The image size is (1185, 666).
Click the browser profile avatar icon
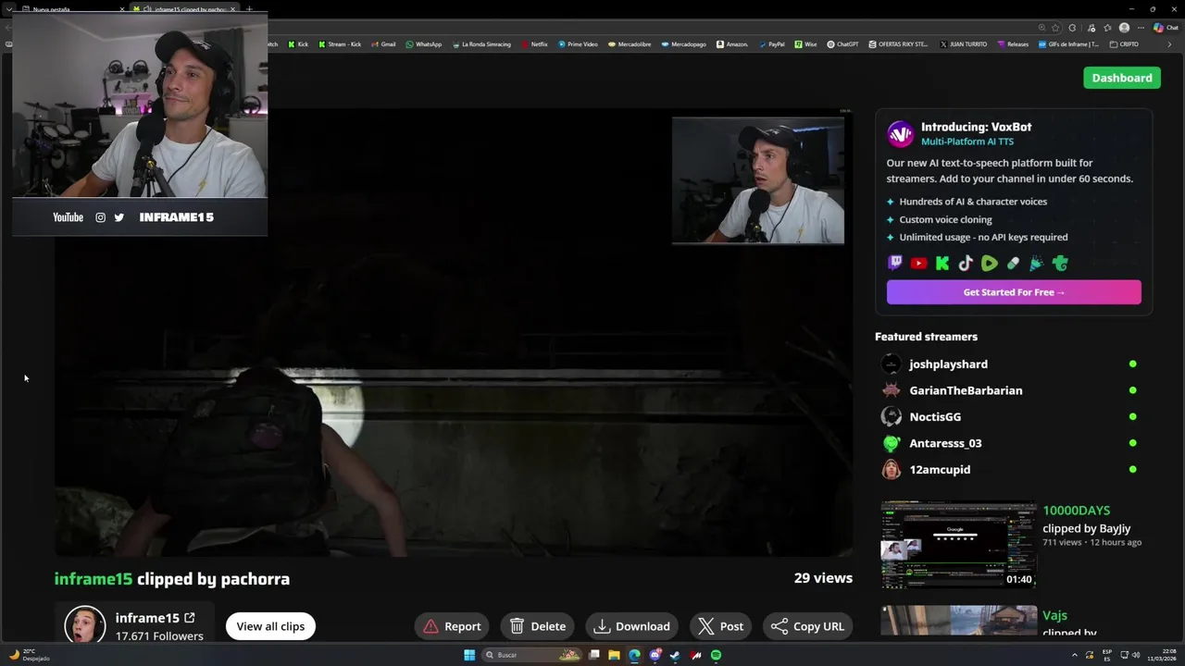[x=1124, y=28]
